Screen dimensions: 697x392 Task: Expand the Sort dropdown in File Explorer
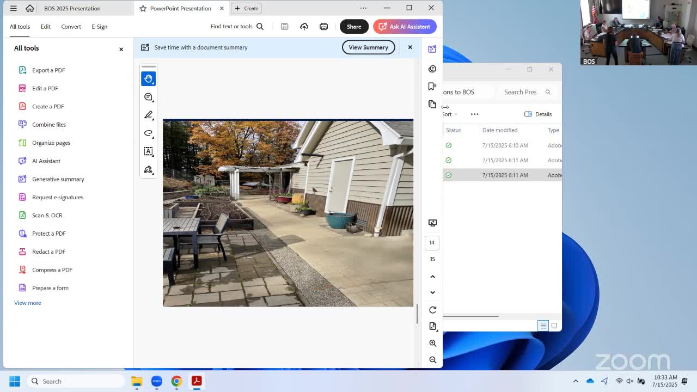click(x=450, y=114)
